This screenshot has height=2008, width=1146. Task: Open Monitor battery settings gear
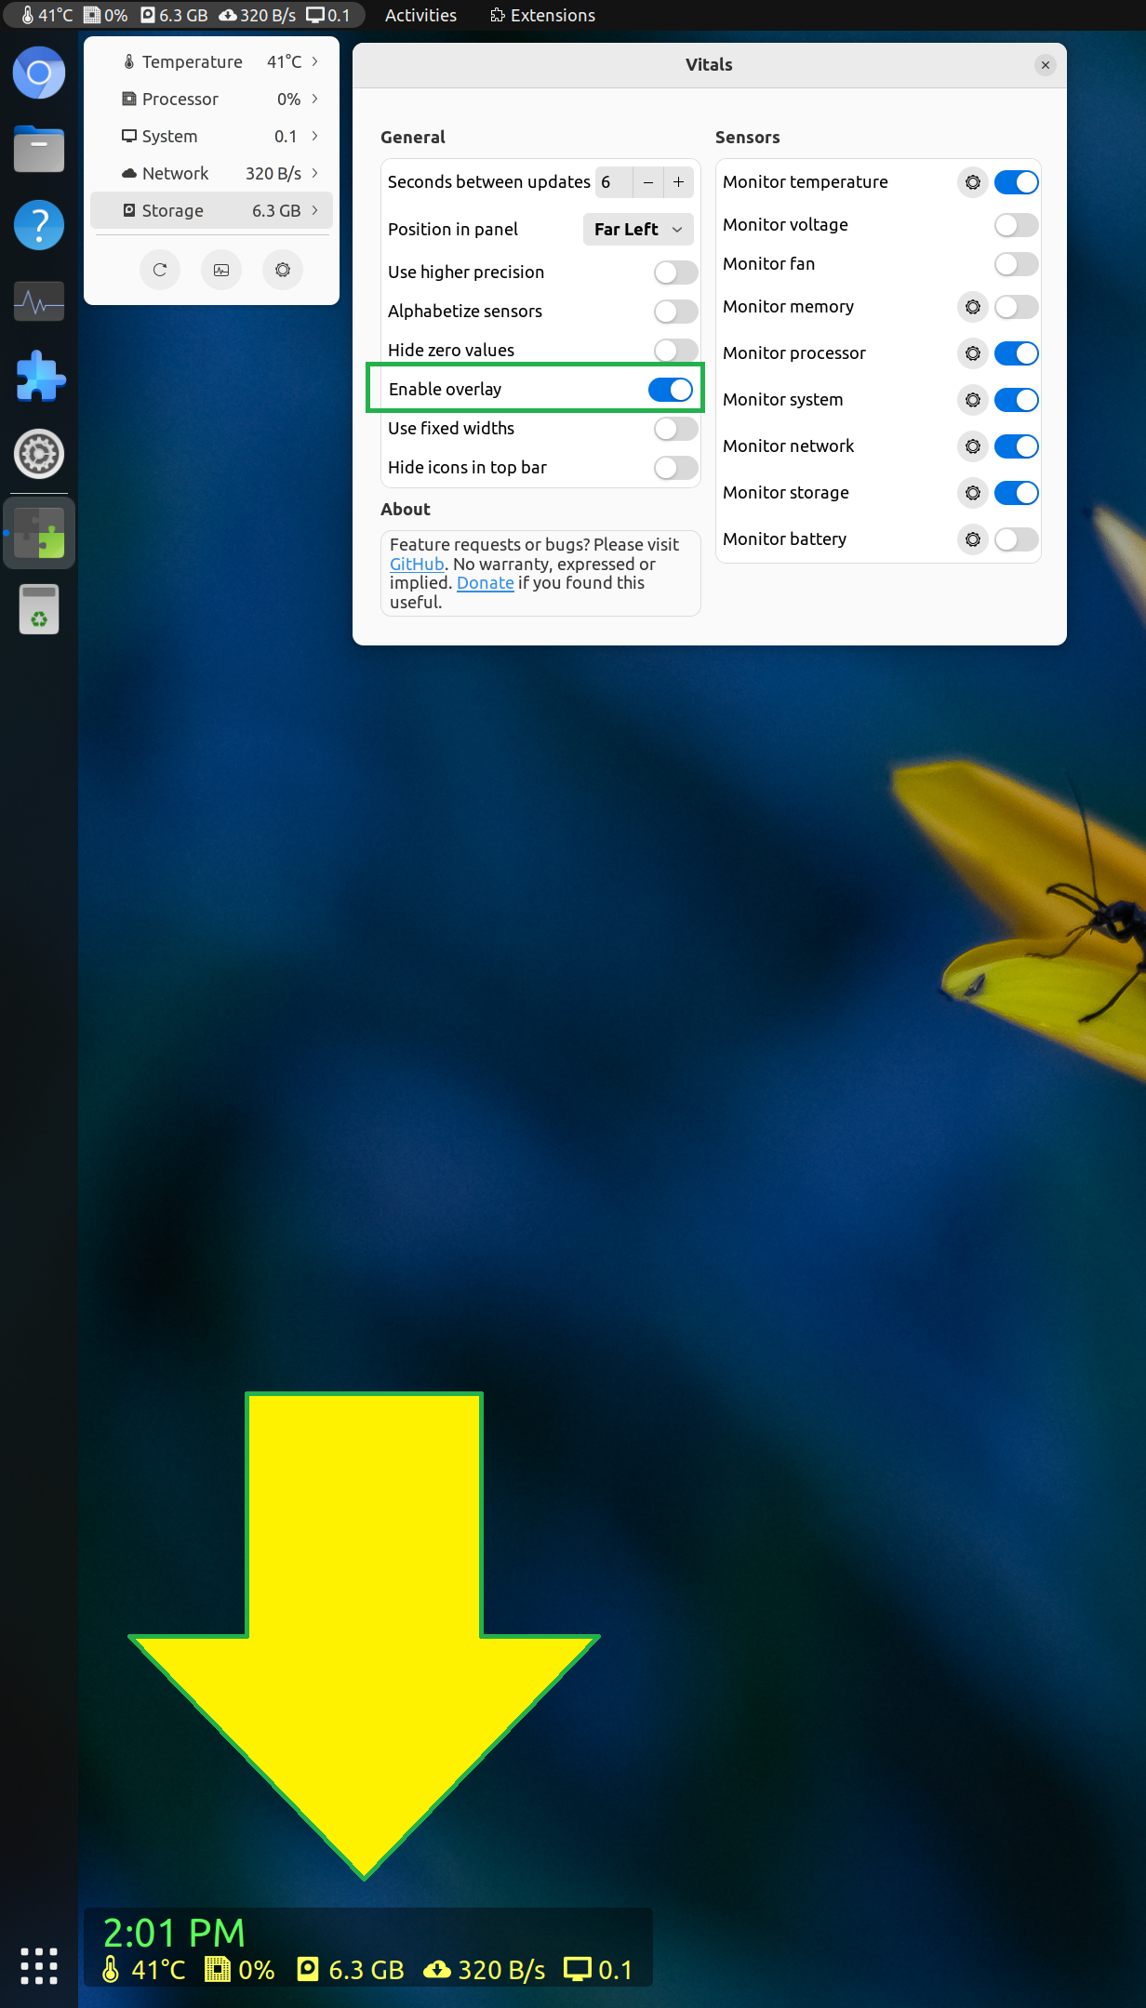tap(973, 539)
